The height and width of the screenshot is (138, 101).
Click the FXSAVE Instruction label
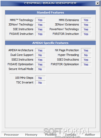[21, 34]
